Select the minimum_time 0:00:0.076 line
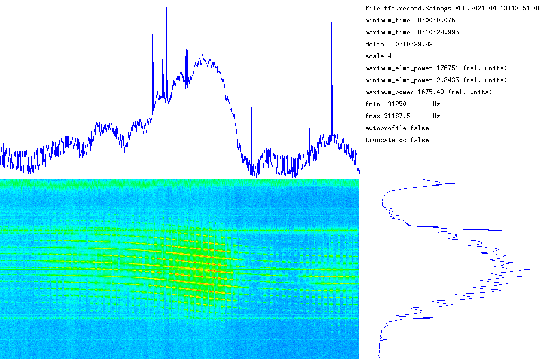539x359 pixels. 410,20
